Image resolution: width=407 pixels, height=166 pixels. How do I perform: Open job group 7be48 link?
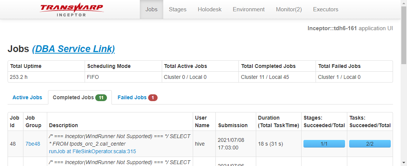(32, 144)
